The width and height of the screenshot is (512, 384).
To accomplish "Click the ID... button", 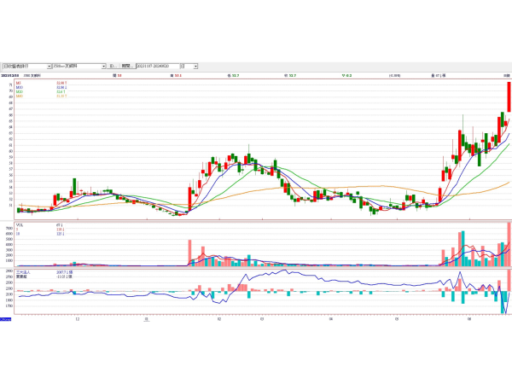I will tap(113, 65).
